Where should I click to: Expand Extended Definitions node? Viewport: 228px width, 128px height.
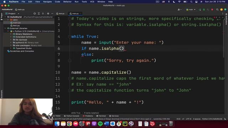coord(11,37)
